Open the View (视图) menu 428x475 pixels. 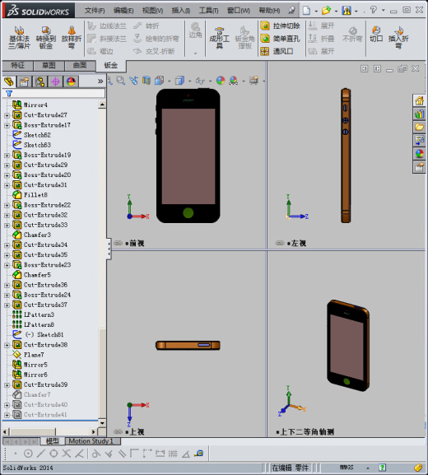pyautogui.click(x=152, y=11)
